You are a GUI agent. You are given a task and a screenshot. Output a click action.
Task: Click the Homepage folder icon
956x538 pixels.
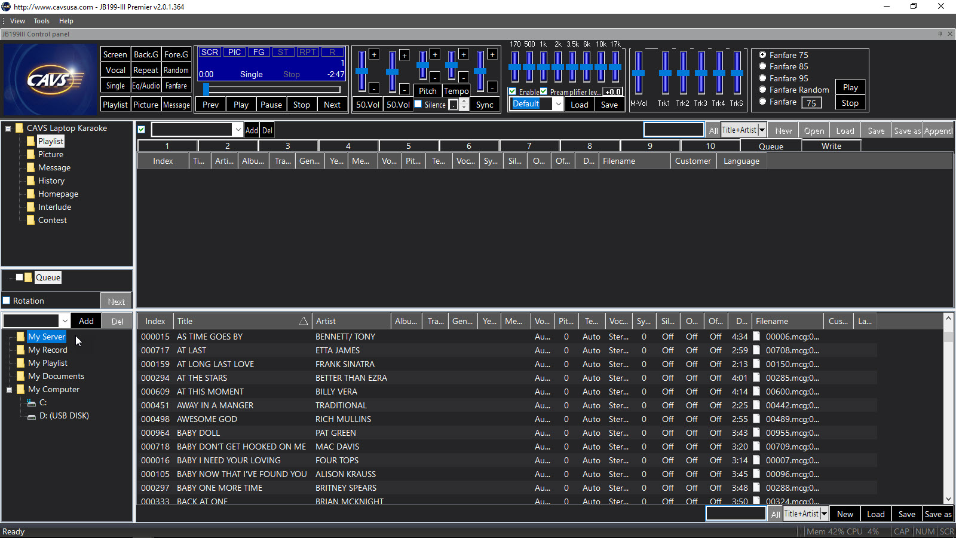pyautogui.click(x=31, y=194)
